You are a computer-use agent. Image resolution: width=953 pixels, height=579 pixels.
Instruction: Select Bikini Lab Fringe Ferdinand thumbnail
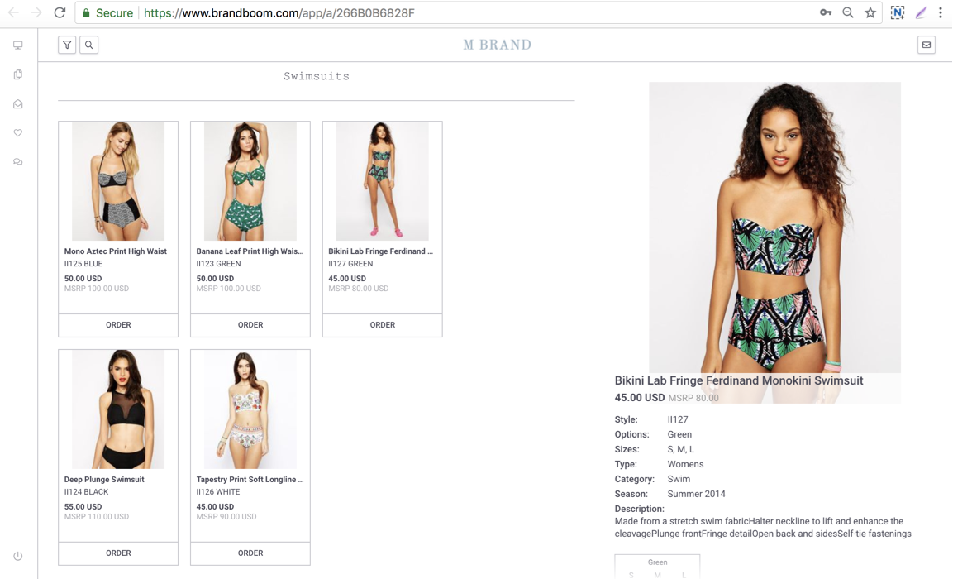383,180
